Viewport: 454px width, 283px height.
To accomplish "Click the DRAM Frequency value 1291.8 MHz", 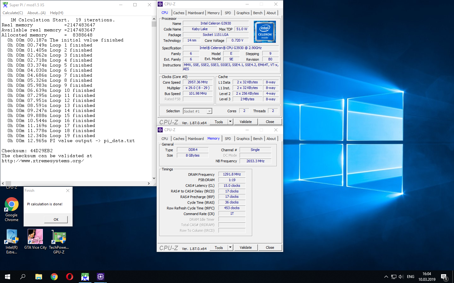I will tap(232, 174).
